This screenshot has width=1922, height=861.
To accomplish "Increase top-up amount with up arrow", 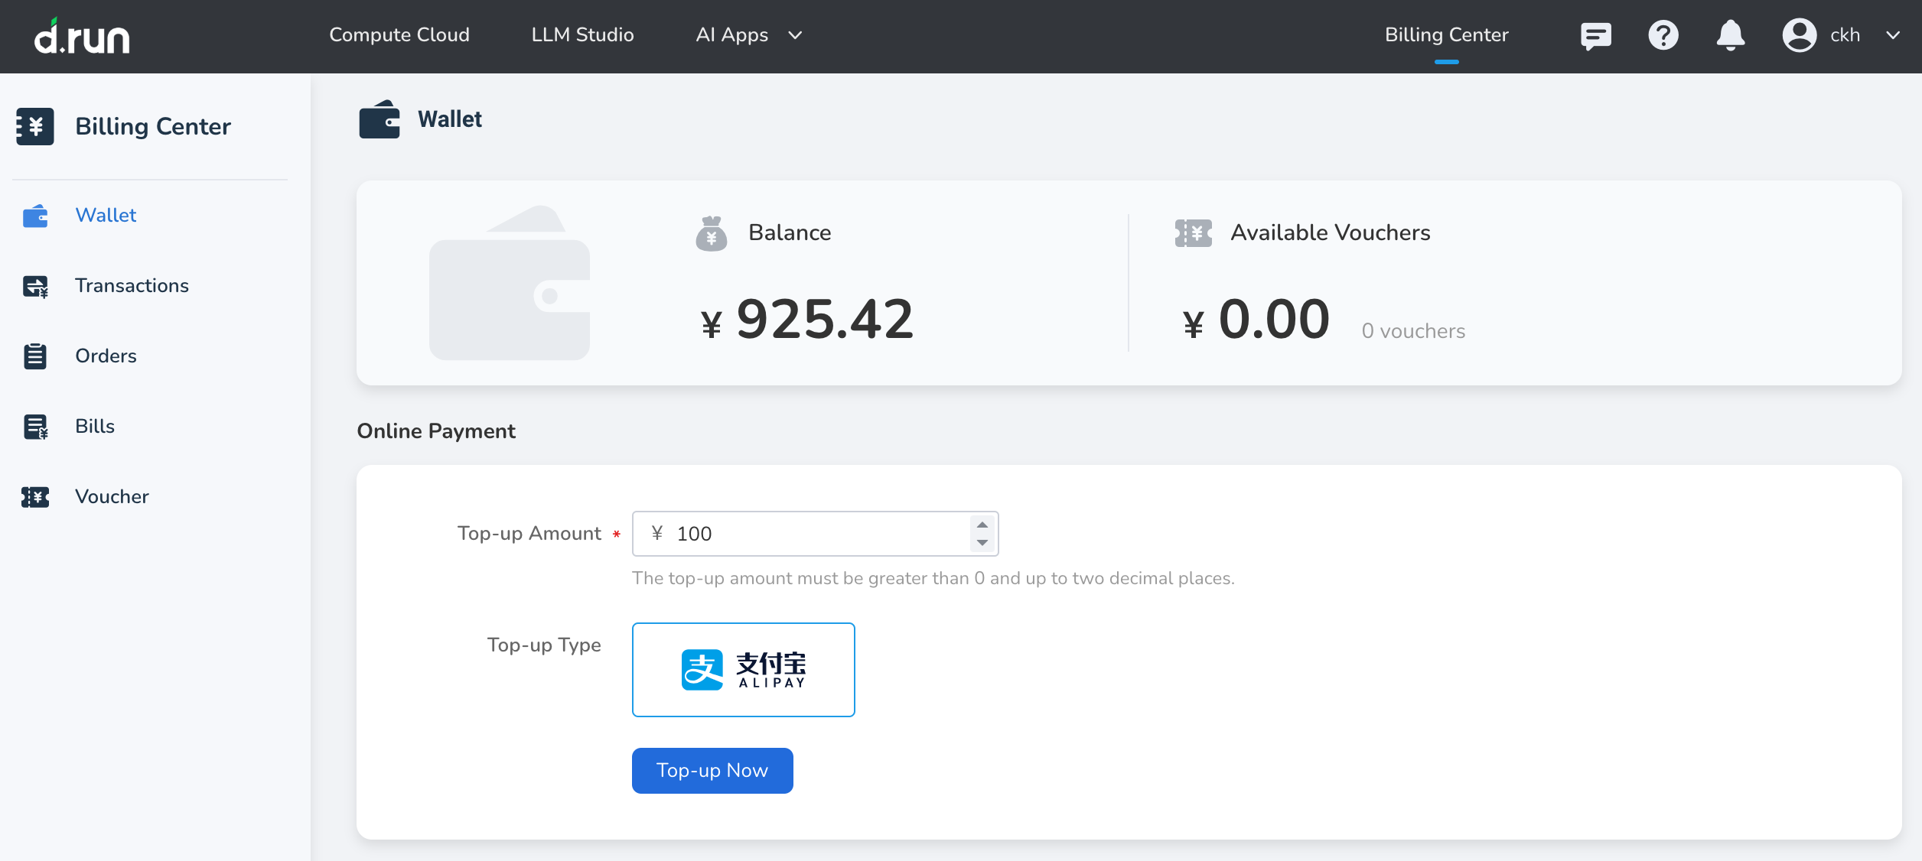I will pyautogui.click(x=982, y=525).
